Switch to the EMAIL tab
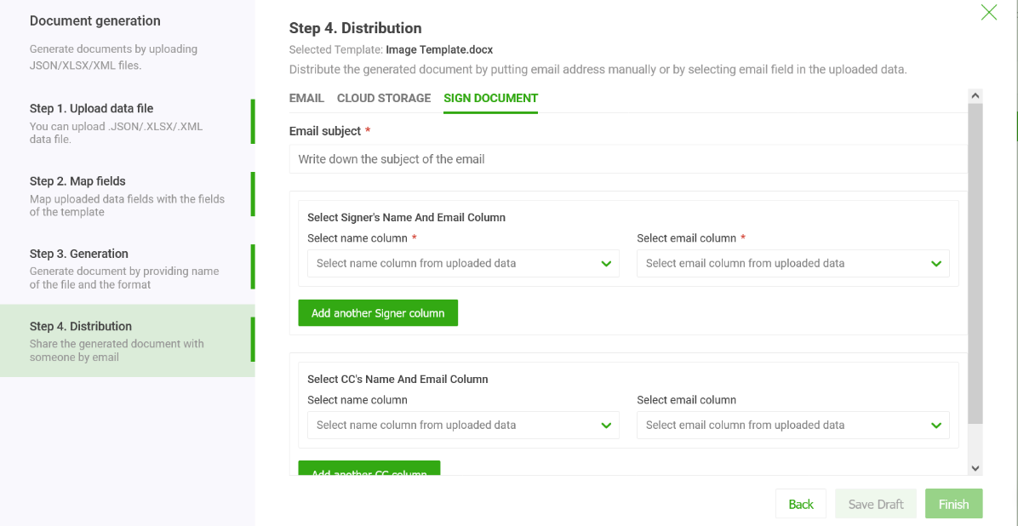 coord(306,98)
